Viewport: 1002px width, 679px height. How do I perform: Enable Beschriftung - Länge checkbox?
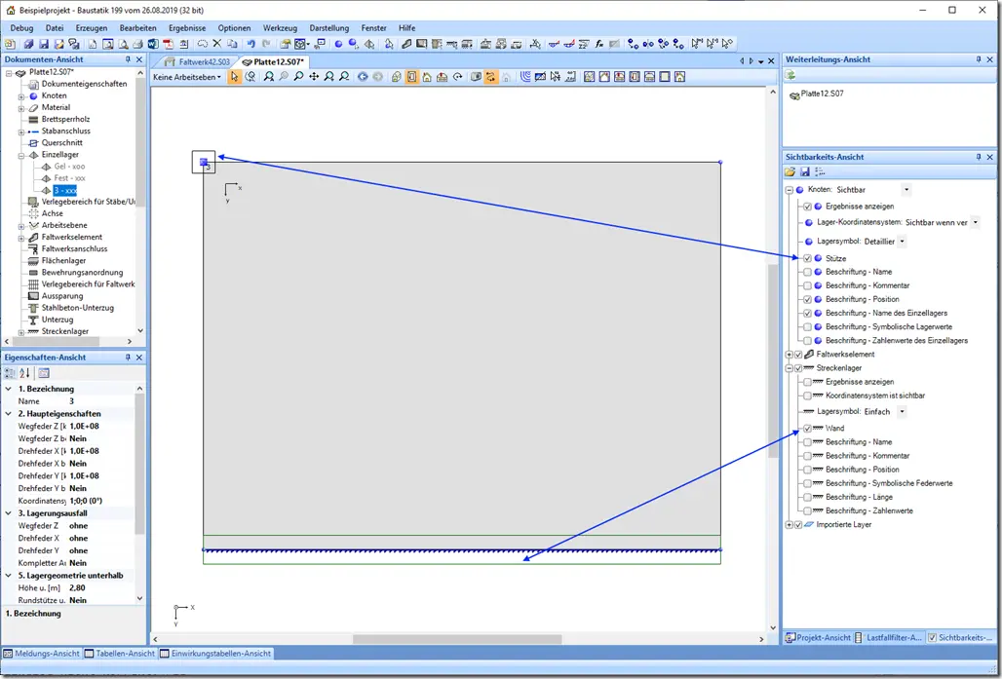[x=807, y=498]
